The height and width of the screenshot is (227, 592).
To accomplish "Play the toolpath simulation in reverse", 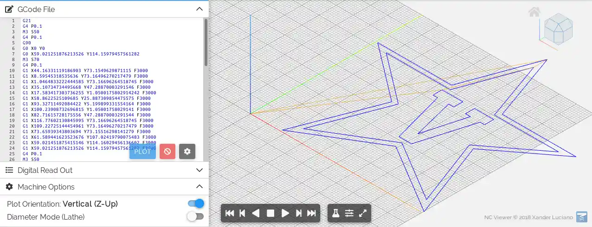I will coord(256,213).
